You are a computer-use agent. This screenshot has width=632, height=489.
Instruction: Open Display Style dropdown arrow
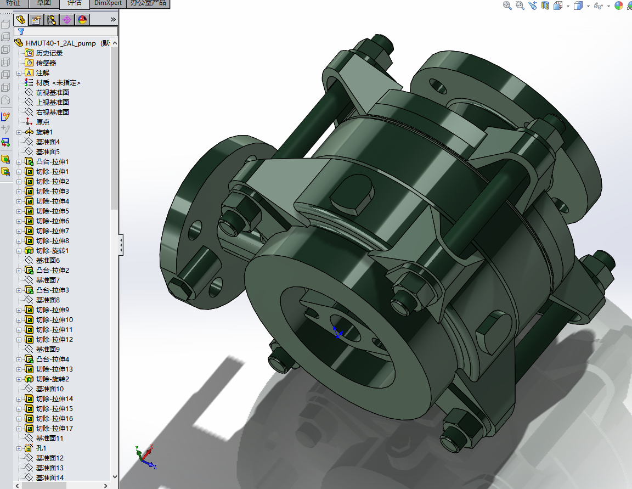point(588,6)
